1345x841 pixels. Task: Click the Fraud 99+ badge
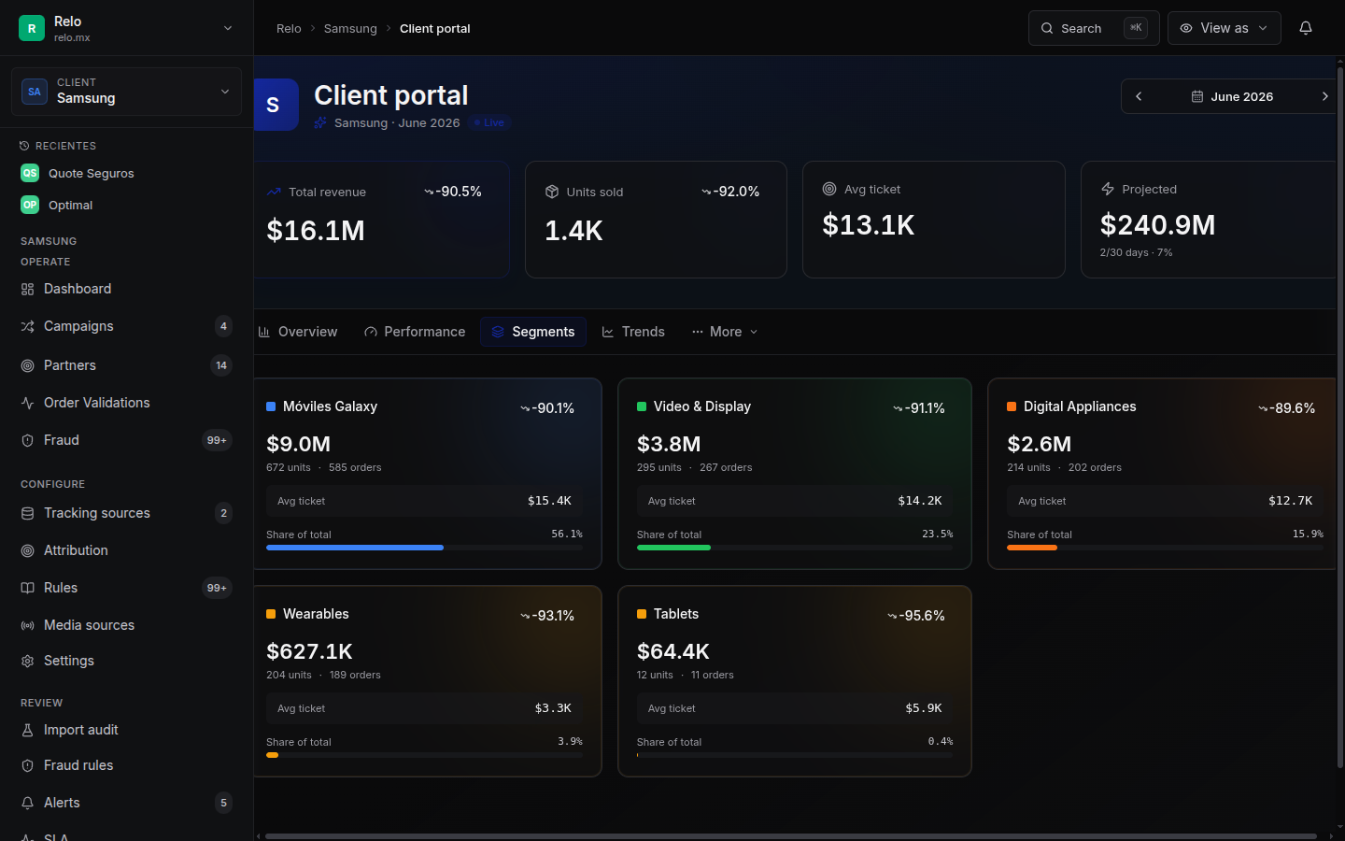(217, 440)
